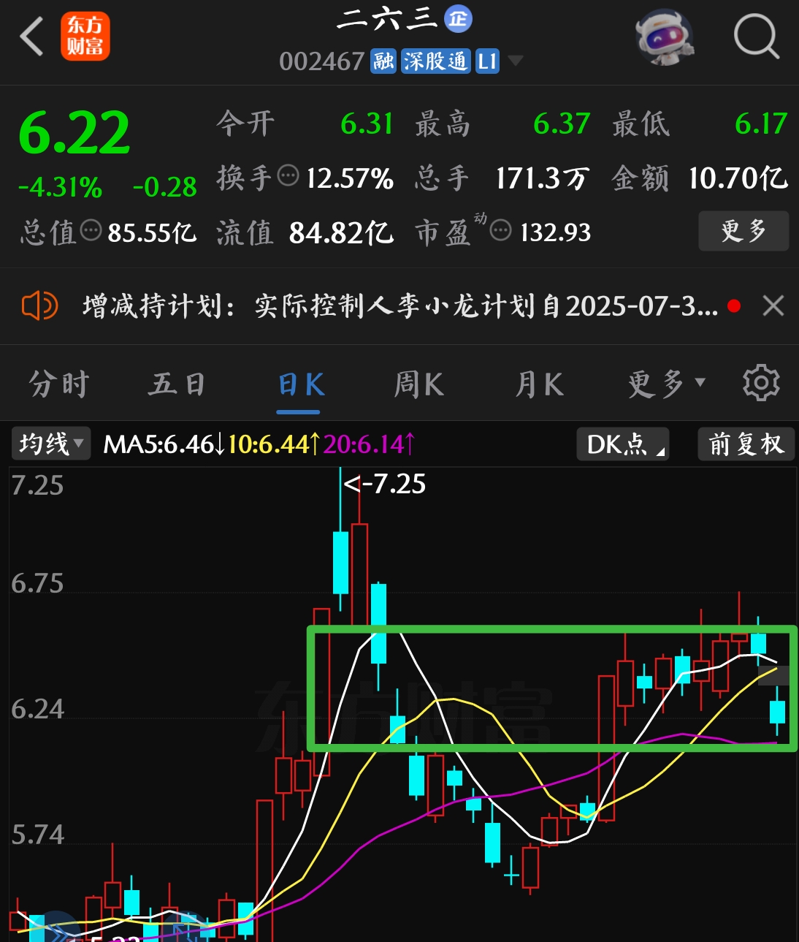Tap the 换手 12.57% value
This screenshot has width=799, height=942.
click(350, 178)
